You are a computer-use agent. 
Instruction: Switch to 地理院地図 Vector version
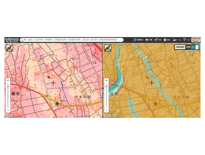(x=196, y=40)
